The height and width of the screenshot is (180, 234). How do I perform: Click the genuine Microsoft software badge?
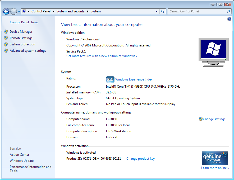pyautogui.click(x=215, y=158)
